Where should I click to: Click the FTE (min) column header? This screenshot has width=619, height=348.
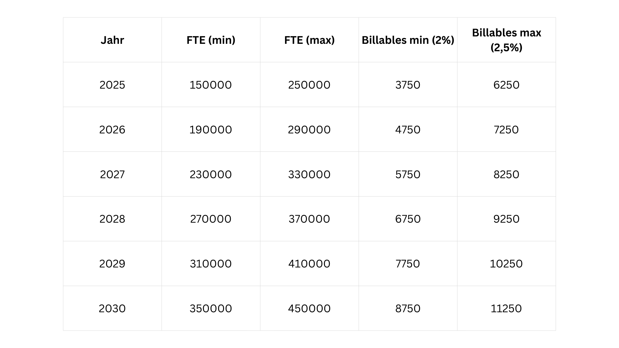tap(211, 40)
